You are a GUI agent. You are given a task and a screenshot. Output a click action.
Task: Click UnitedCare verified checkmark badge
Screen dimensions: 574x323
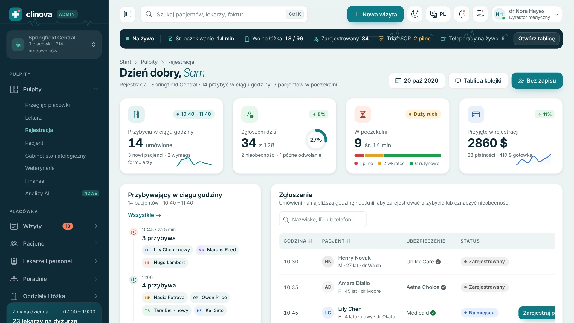438,262
